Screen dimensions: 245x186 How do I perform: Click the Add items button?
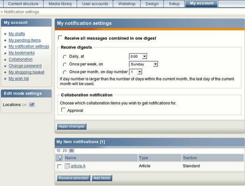pos(102,178)
